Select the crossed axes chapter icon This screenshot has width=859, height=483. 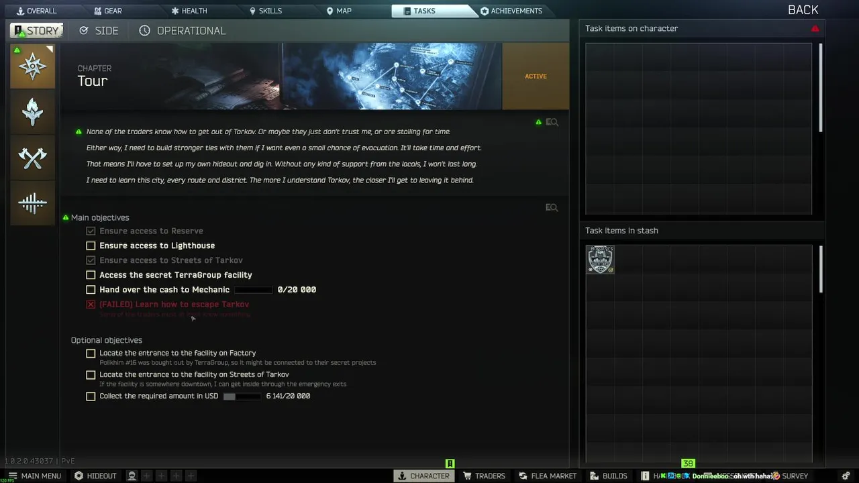32,158
